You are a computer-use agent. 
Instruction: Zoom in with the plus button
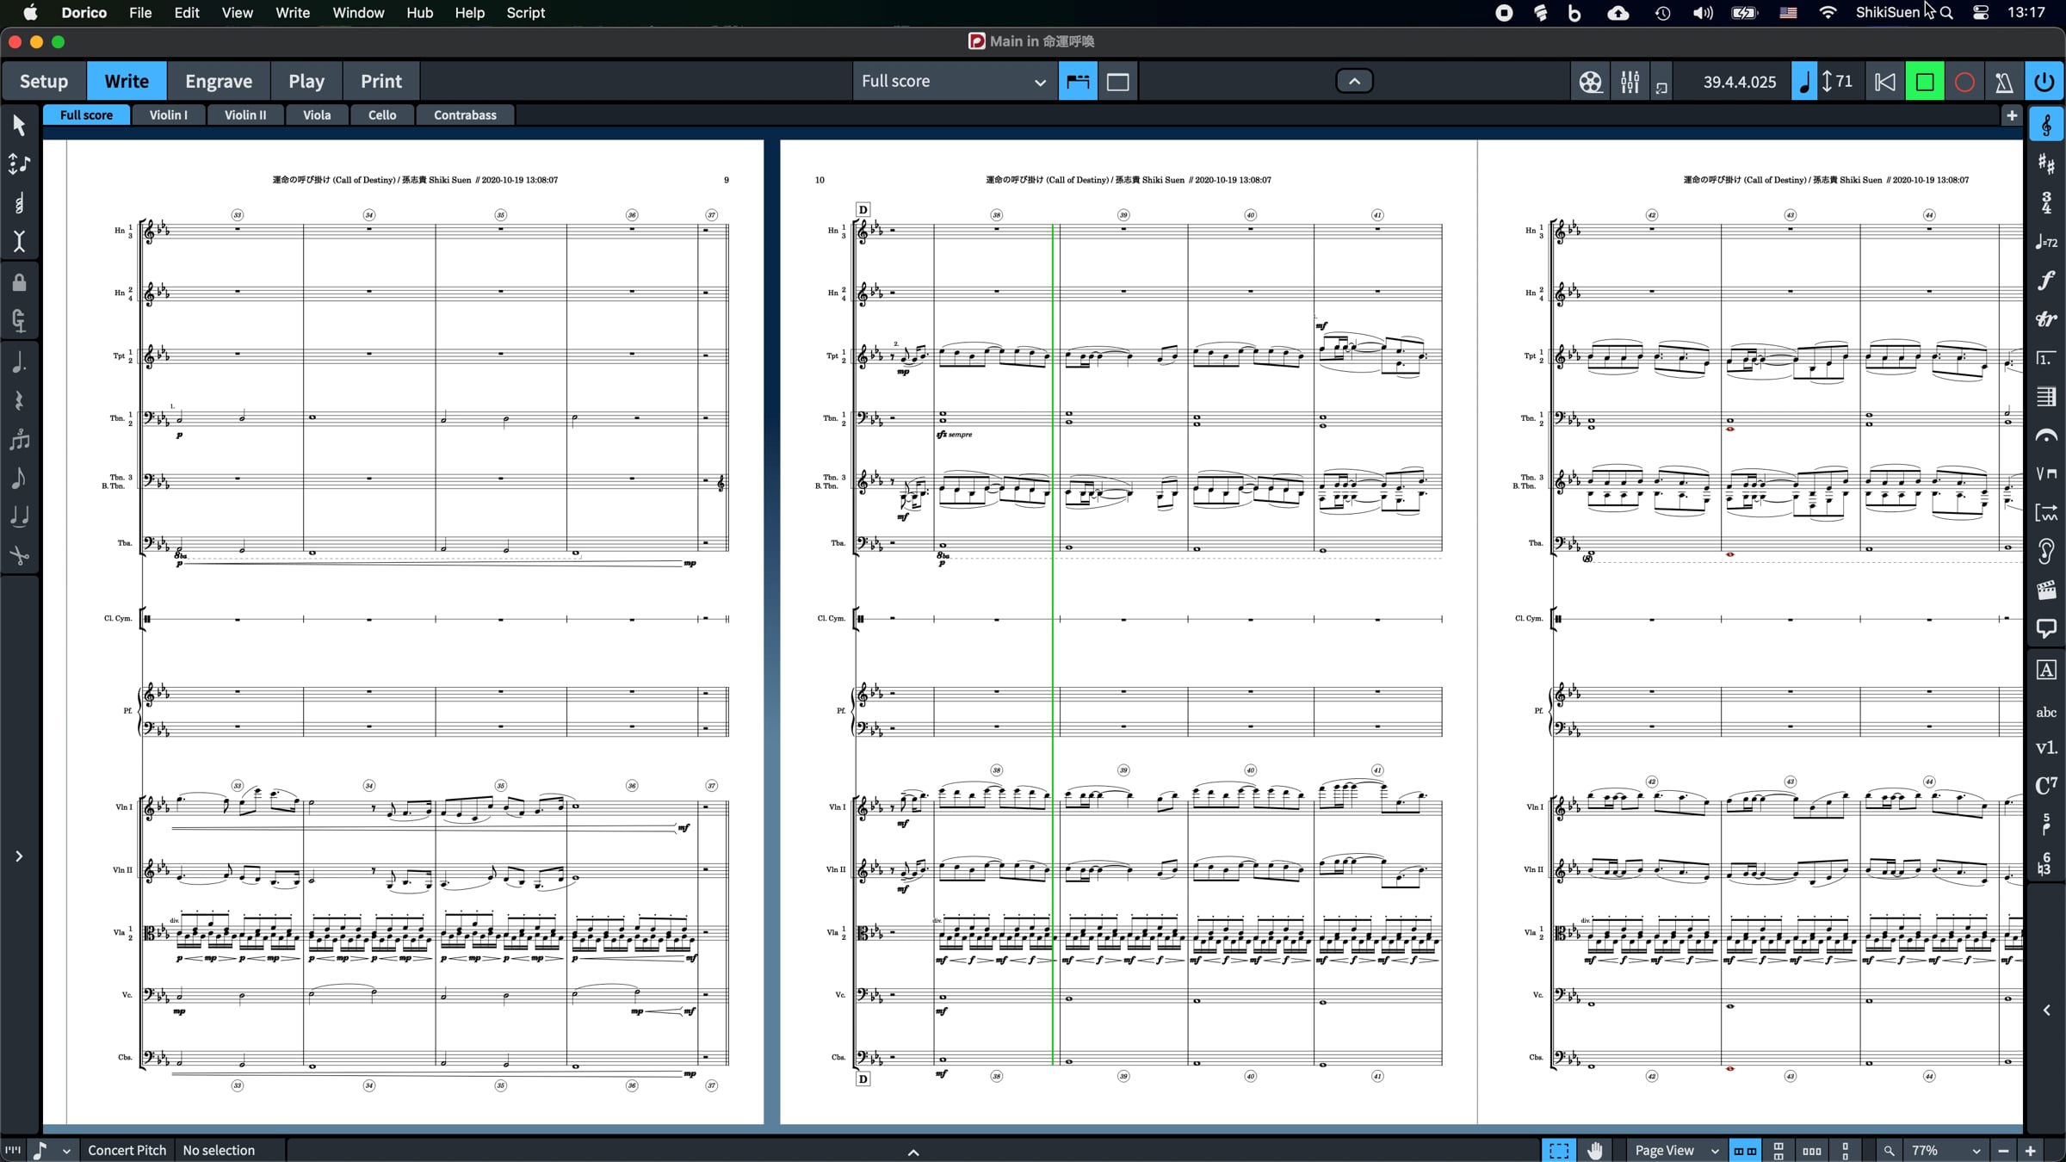pos(2031,1151)
